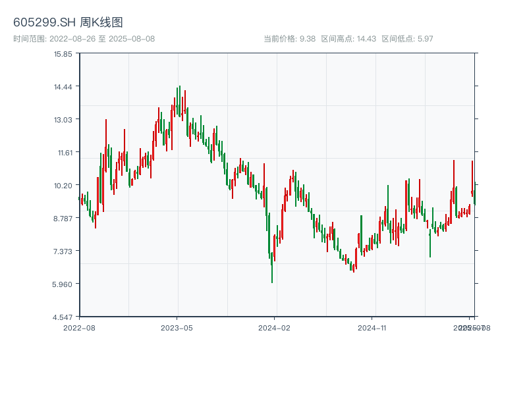Click the chart title 605299.SH 周K线图

68,22
